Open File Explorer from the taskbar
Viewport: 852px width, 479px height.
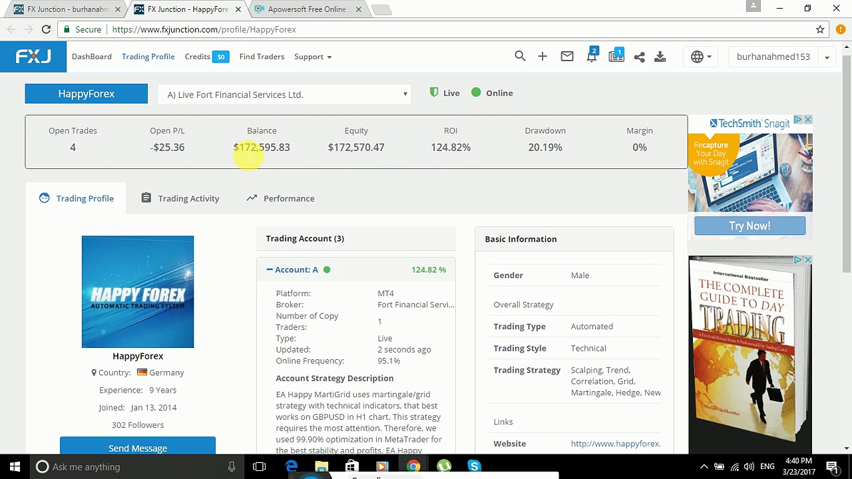[x=321, y=467]
